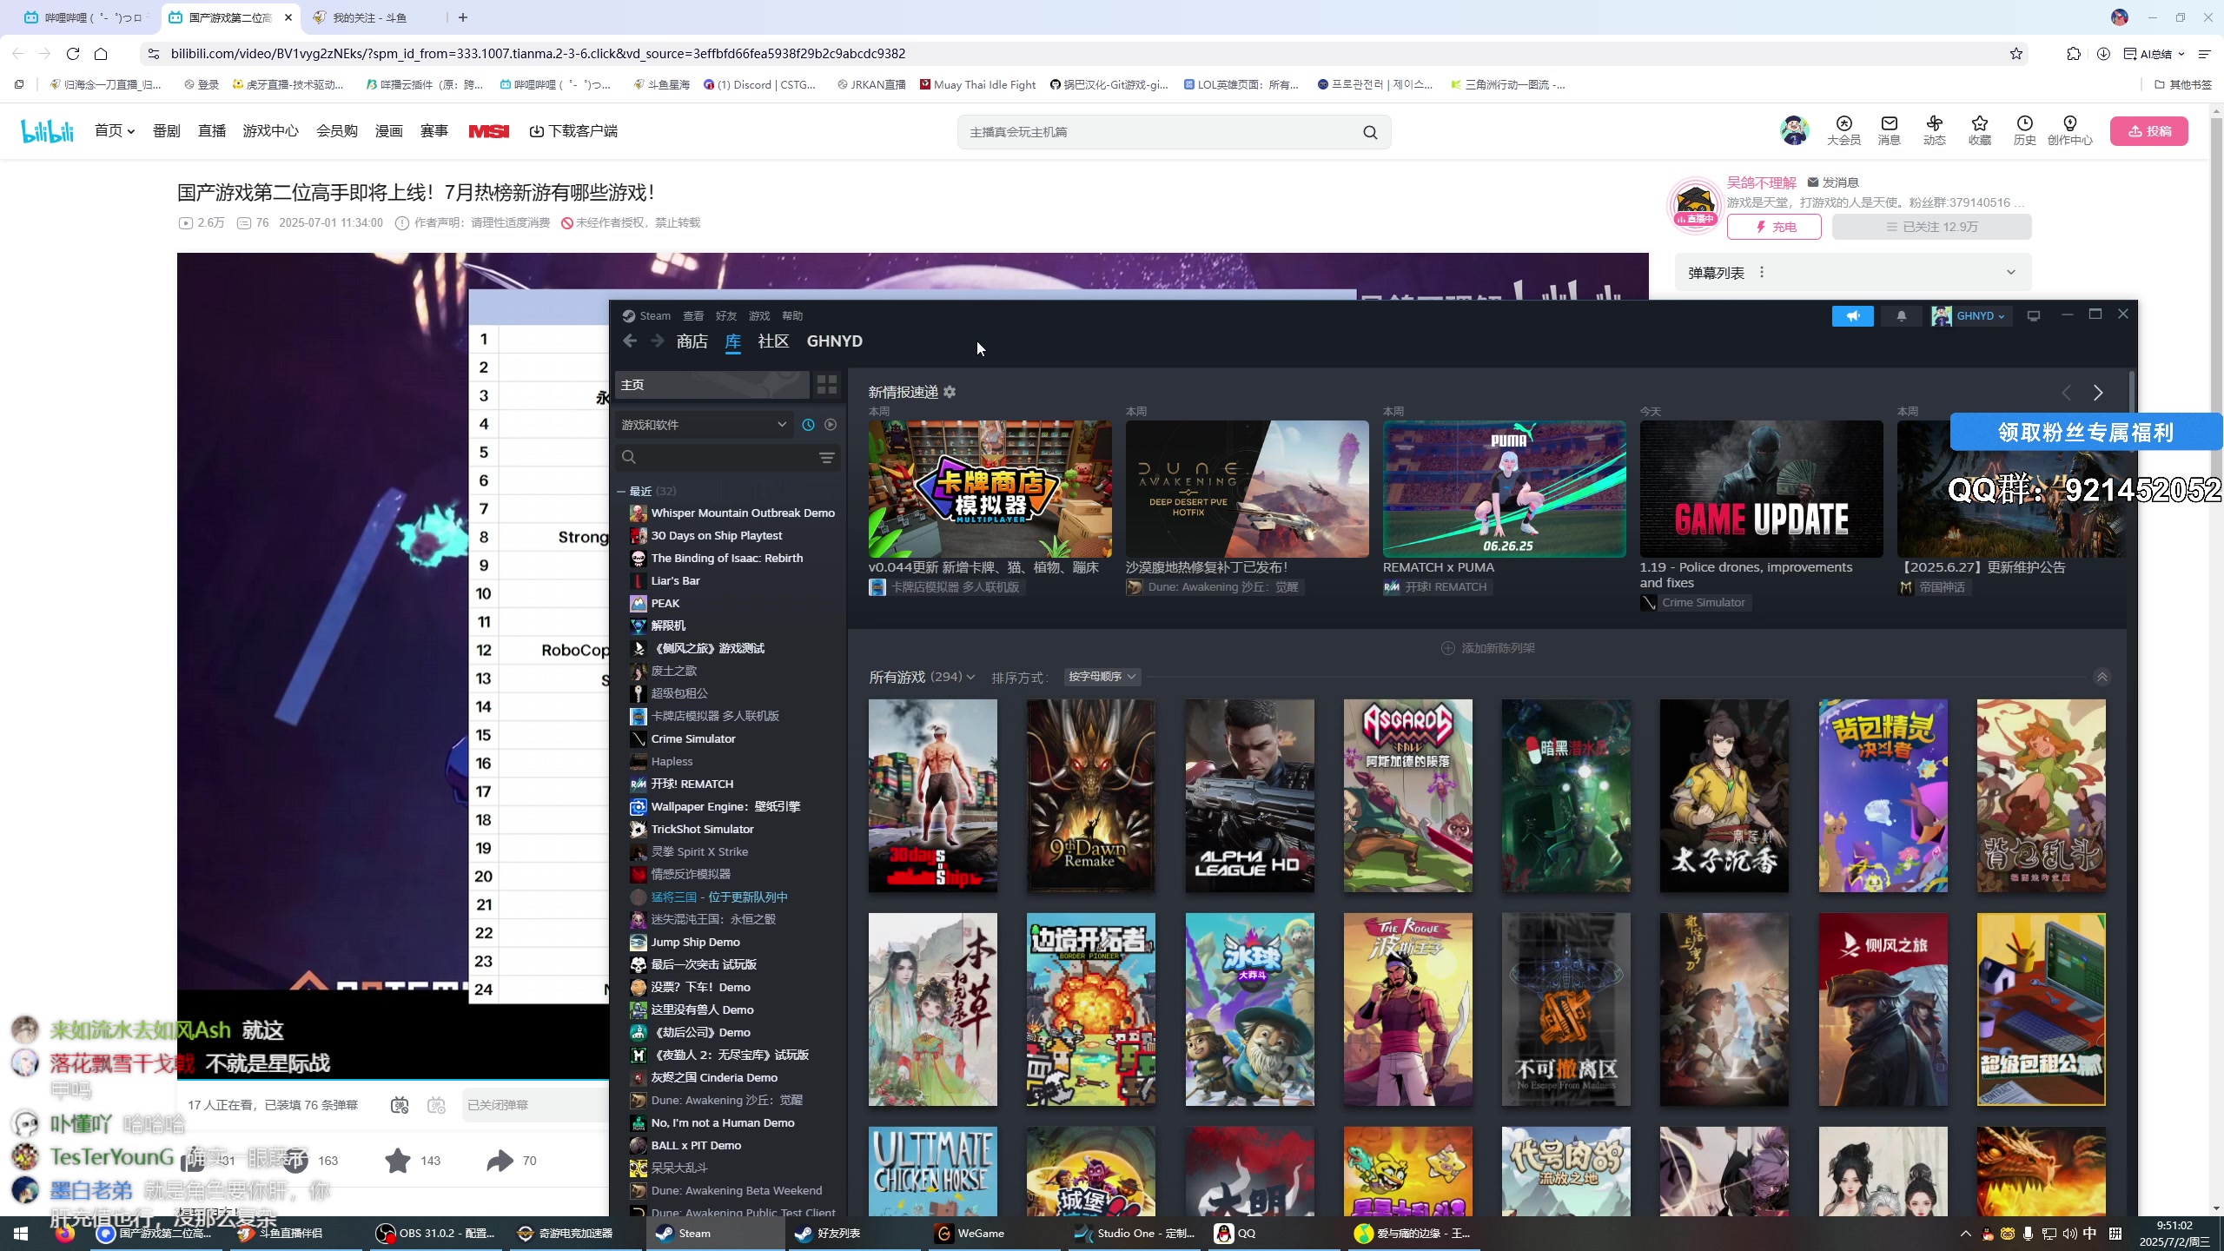Click the Steam library grid view icon

coord(826,384)
